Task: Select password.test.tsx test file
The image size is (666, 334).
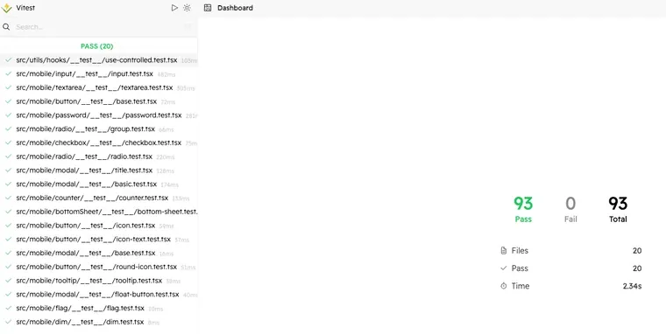Action: [x=98, y=115]
